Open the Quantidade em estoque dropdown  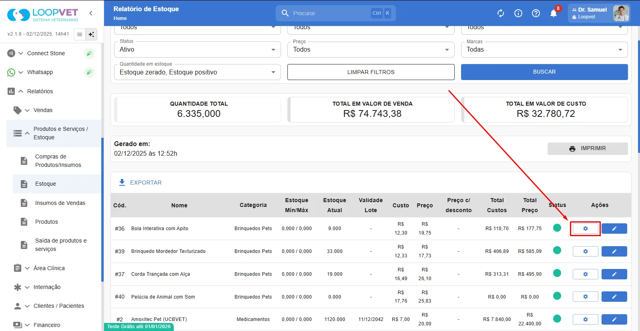(x=197, y=72)
